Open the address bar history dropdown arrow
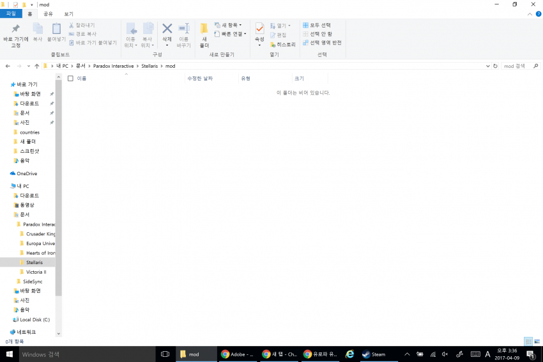Image resolution: width=543 pixels, height=362 pixels. tap(487, 66)
